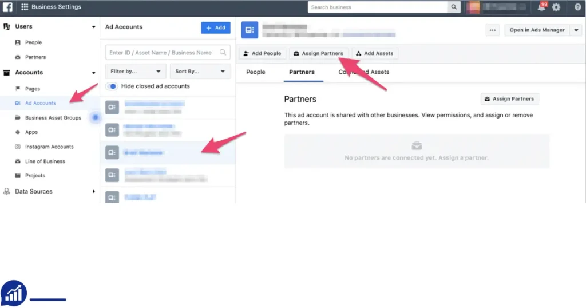Click the Projects folder icon
This screenshot has height=308, width=586.
(x=18, y=176)
